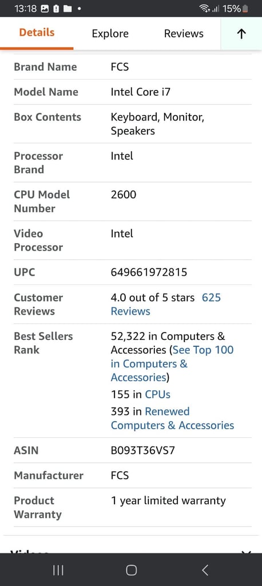The image size is (262, 586).
Task: Open See Top 100 in Computers & Accessories
Action: (x=172, y=363)
